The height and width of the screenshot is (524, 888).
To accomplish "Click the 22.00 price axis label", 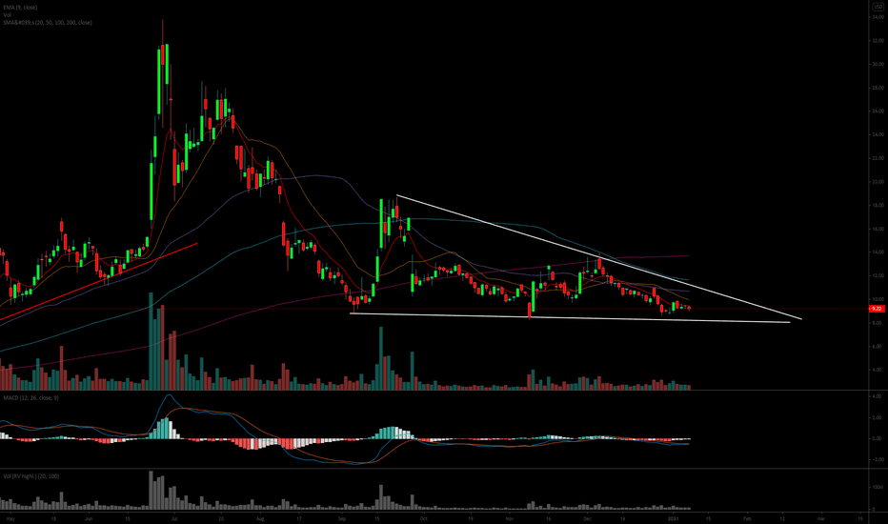I will click(878, 158).
